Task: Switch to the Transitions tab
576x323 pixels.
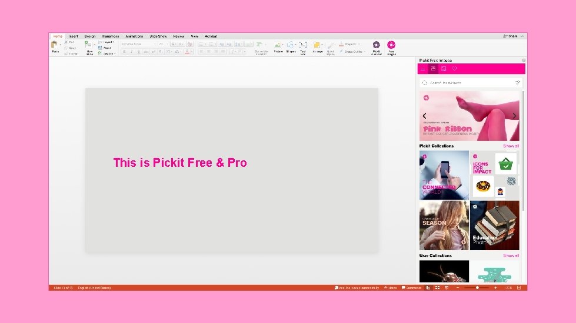Action: coord(111,36)
